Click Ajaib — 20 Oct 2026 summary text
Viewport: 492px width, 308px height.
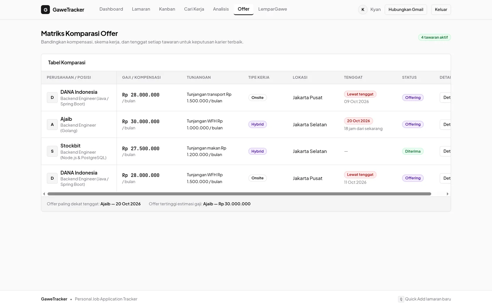point(121,204)
